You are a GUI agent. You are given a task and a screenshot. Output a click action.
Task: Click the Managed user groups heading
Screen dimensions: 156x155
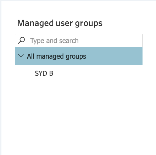point(60,23)
